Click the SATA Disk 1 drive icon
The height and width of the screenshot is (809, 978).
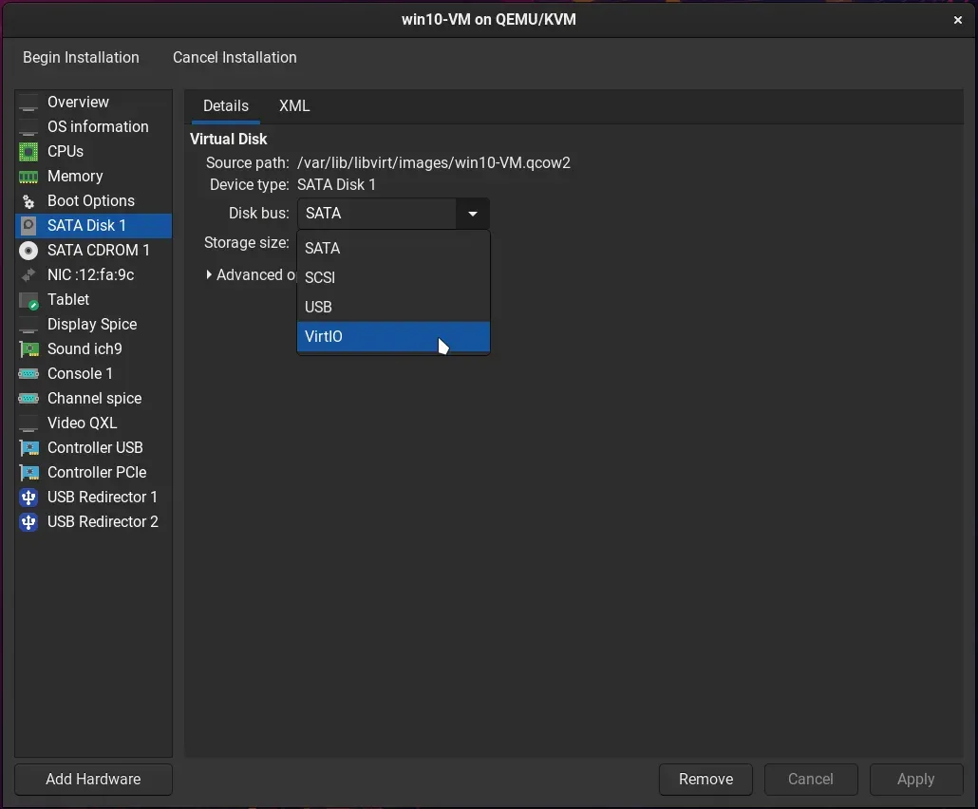click(x=28, y=226)
